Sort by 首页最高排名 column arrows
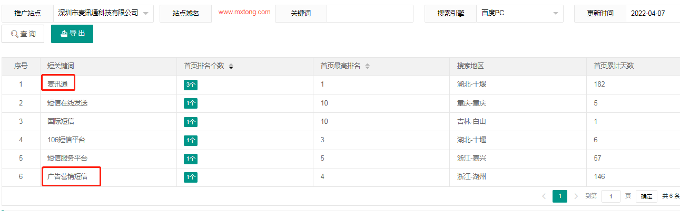This screenshot has height=211, width=680. 367,67
